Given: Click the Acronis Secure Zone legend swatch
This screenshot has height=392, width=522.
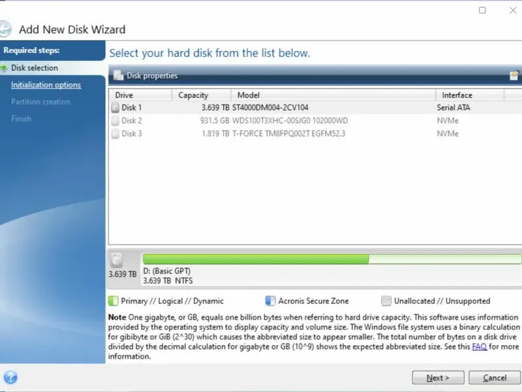Looking at the screenshot, I should click(270, 301).
